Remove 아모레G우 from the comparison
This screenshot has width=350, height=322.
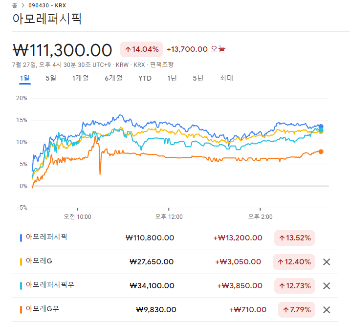tap(327, 310)
